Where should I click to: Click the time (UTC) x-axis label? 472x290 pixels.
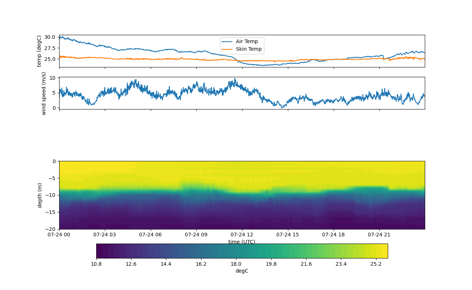[242, 242]
